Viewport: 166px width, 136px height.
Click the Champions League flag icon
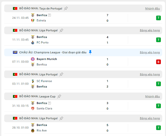15,52
